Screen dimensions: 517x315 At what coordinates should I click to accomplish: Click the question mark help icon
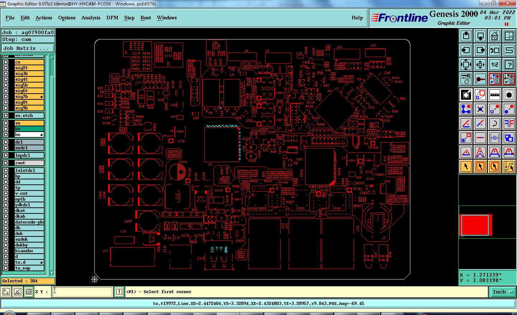coord(509,65)
